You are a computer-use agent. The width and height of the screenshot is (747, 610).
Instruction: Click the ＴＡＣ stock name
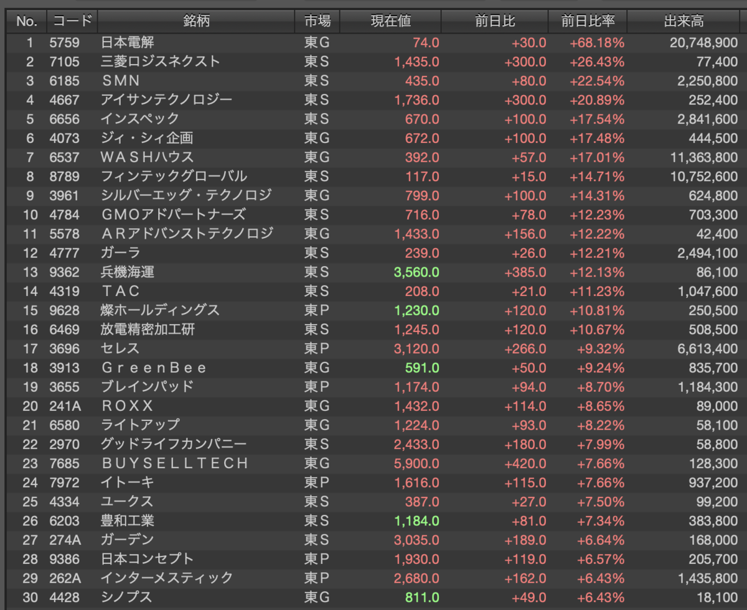click(121, 291)
